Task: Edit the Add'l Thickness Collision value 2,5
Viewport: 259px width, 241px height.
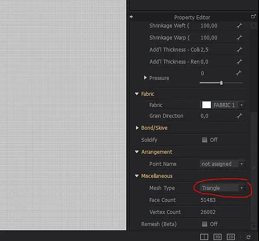Action: 204,49
